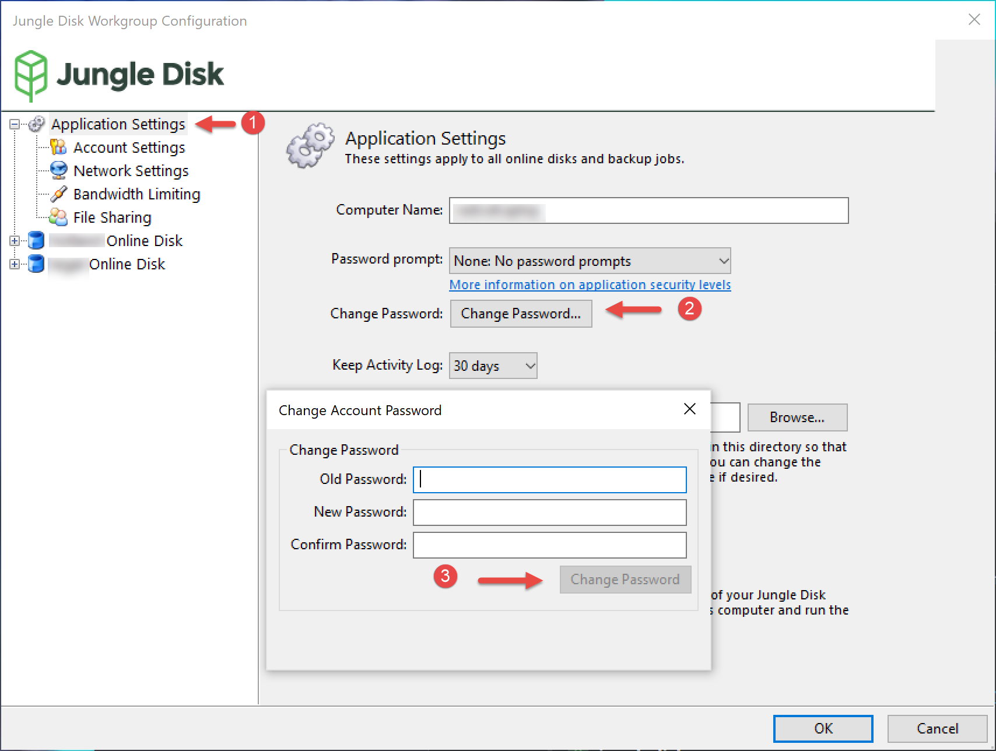This screenshot has width=996, height=751.
Task: Click the Cancel button
Action: [937, 729]
